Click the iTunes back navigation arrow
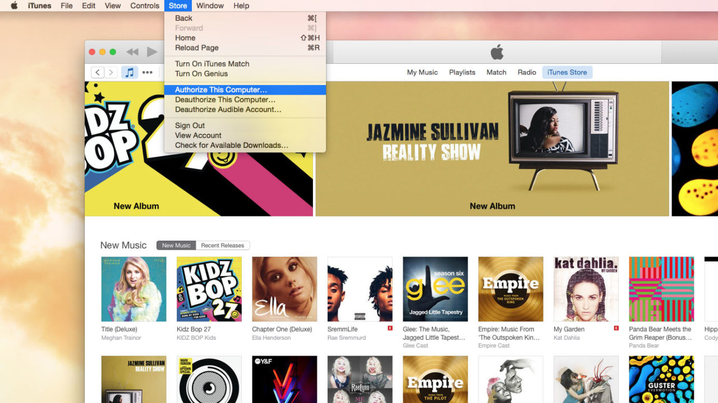This screenshot has height=403, width=718. pyautogui.click(x=98, y=72)
